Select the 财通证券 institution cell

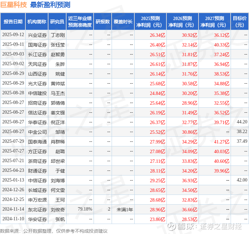point(37,171)
